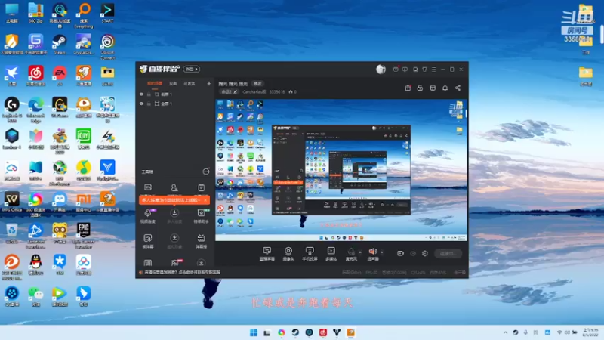Switch to the second scene tab
This screenshot has height=340, width=604.
click(x=173, y=83)
